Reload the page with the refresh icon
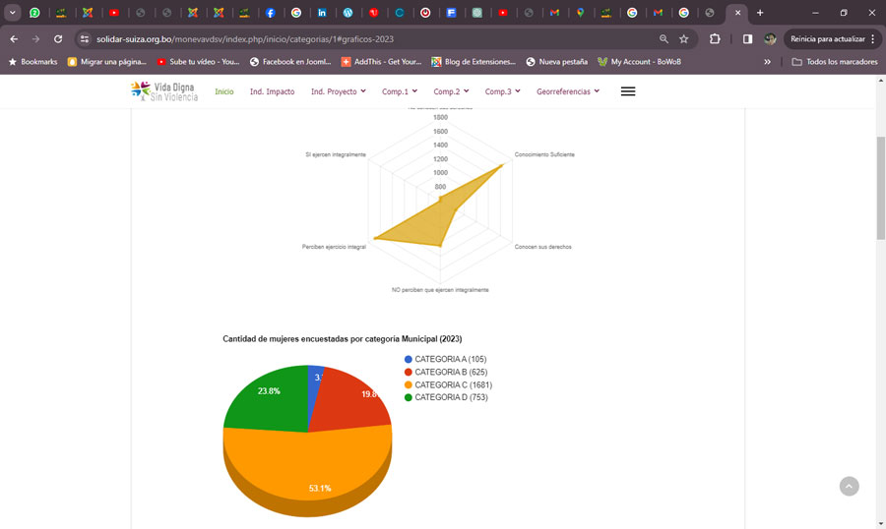The height and width of the screenshot is (529, 886). [58, 39]
